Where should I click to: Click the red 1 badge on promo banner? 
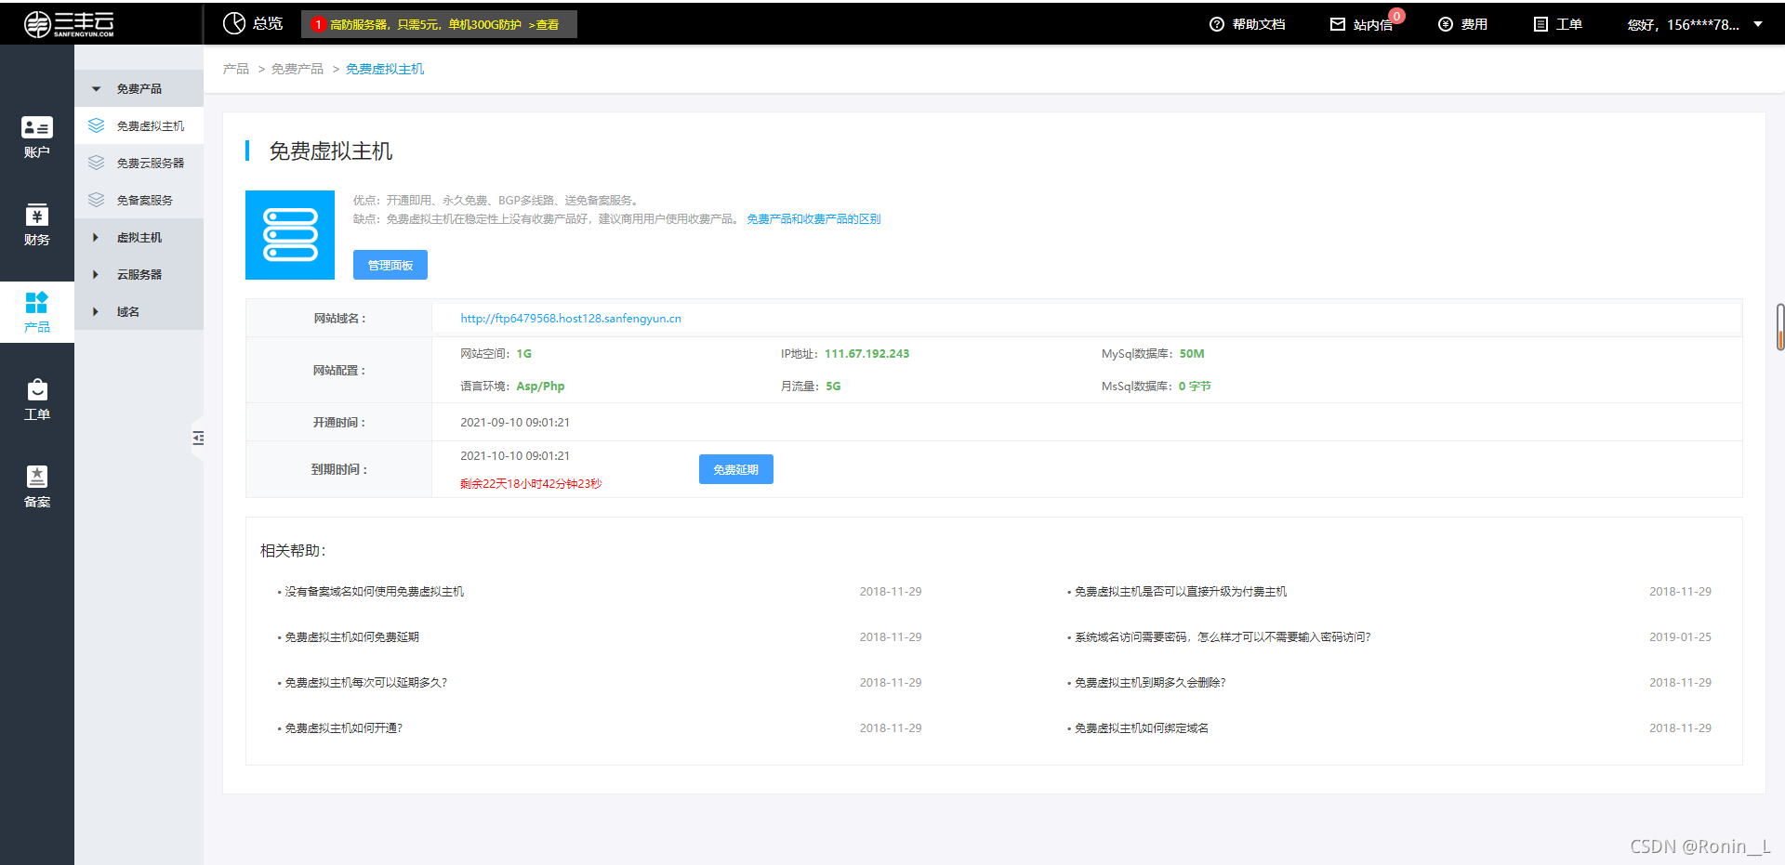318,24
